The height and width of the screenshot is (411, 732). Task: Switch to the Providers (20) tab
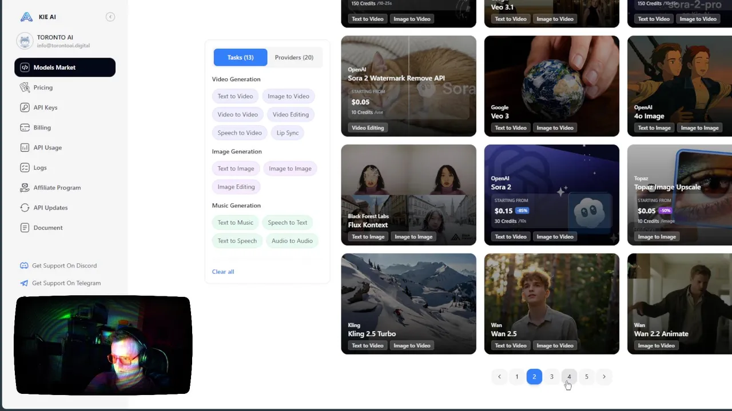[x=294, y=57]
